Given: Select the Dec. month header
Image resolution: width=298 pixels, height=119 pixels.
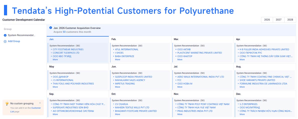Looking at the screenshot, I should pos(238,94).
